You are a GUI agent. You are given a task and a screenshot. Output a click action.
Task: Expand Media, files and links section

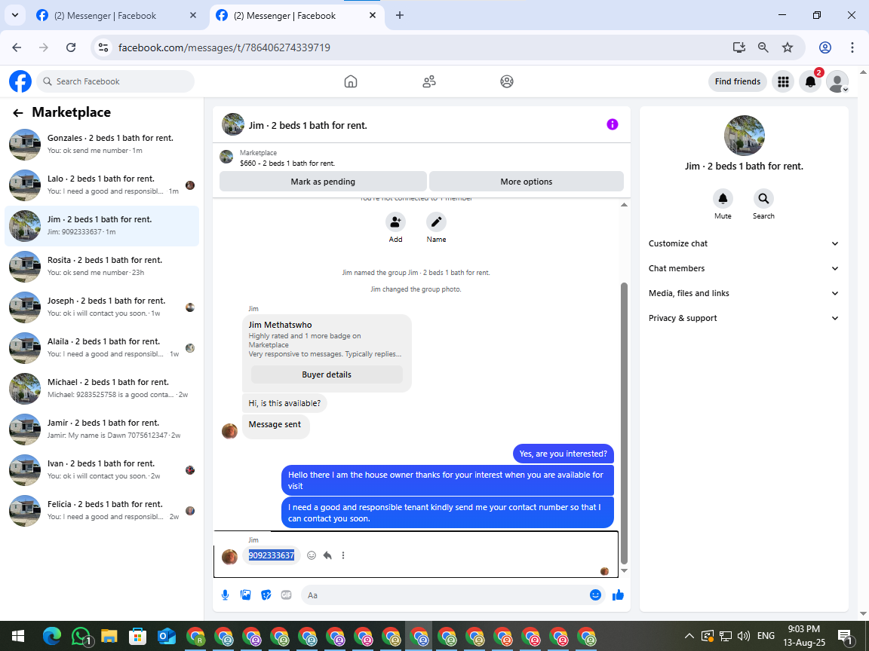click(x=744, y=293)
